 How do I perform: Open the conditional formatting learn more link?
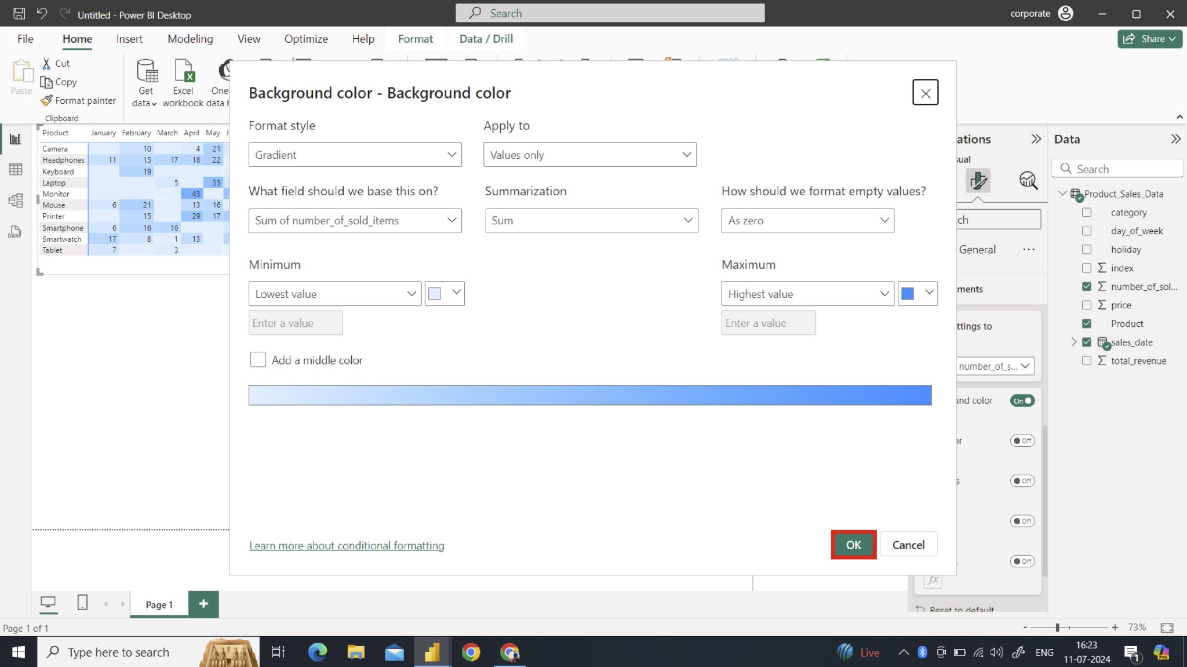pos(346,545)
